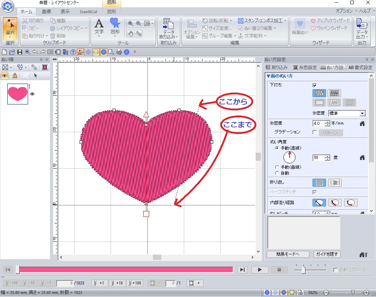Viewport: 376px width, 297px height.
Task: Click the redo arrow icon
Action: [x=42, y=52]
